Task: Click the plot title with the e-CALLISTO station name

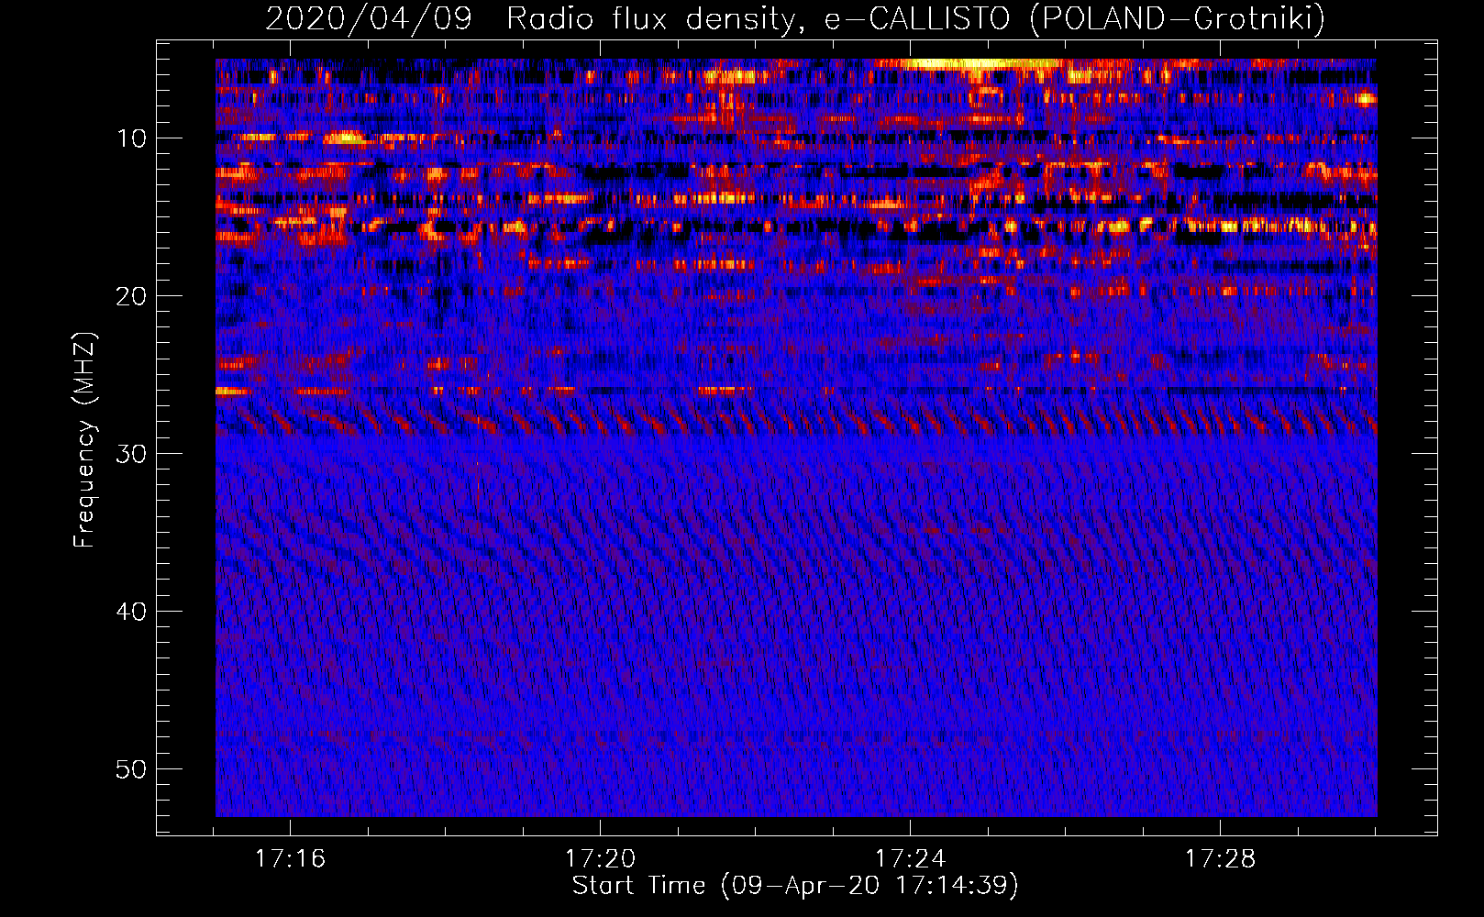Action: point(795,18)
